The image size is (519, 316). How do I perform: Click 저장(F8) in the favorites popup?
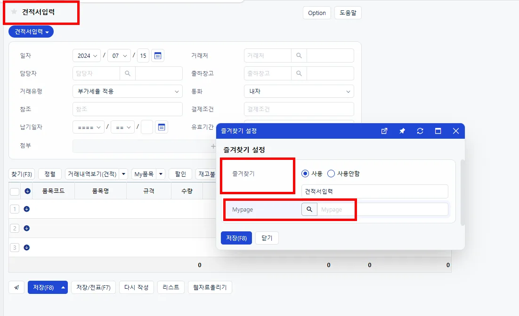[x=236, y=238]
